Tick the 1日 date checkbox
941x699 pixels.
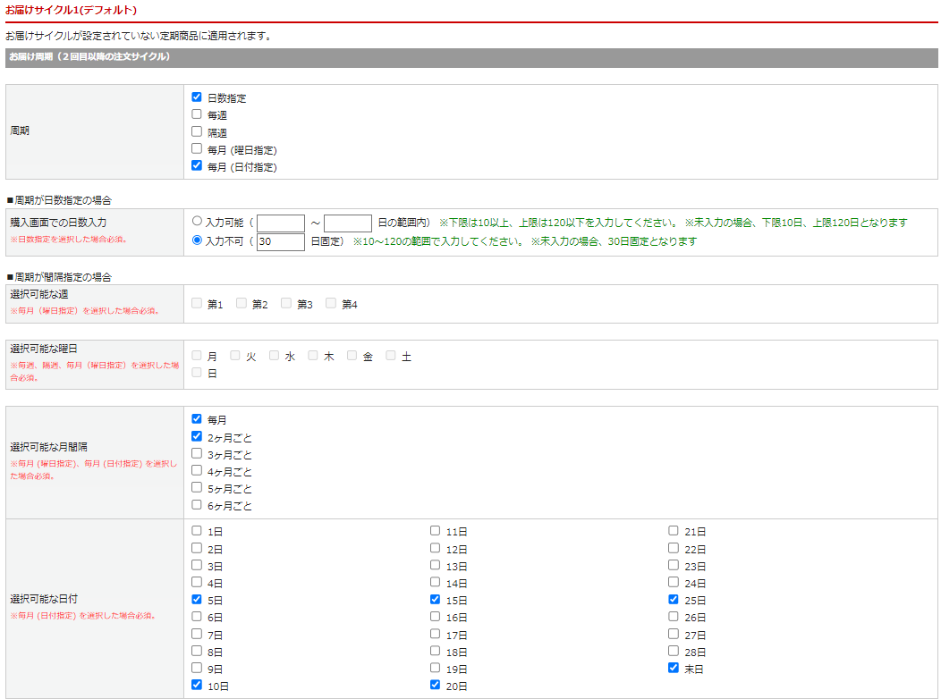(197, 530)
